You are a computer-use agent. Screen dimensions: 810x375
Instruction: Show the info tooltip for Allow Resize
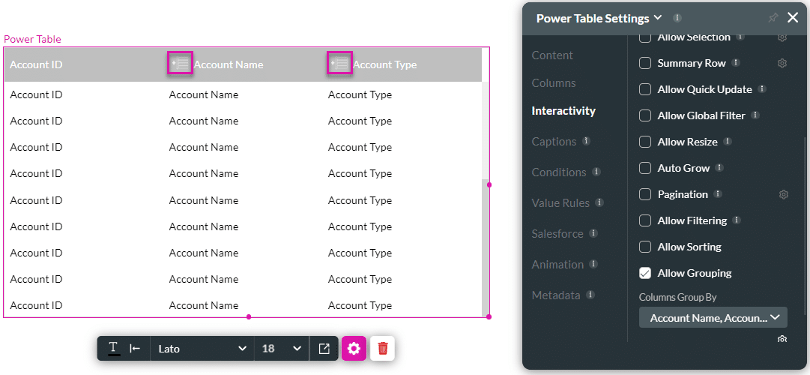[728, 141]
